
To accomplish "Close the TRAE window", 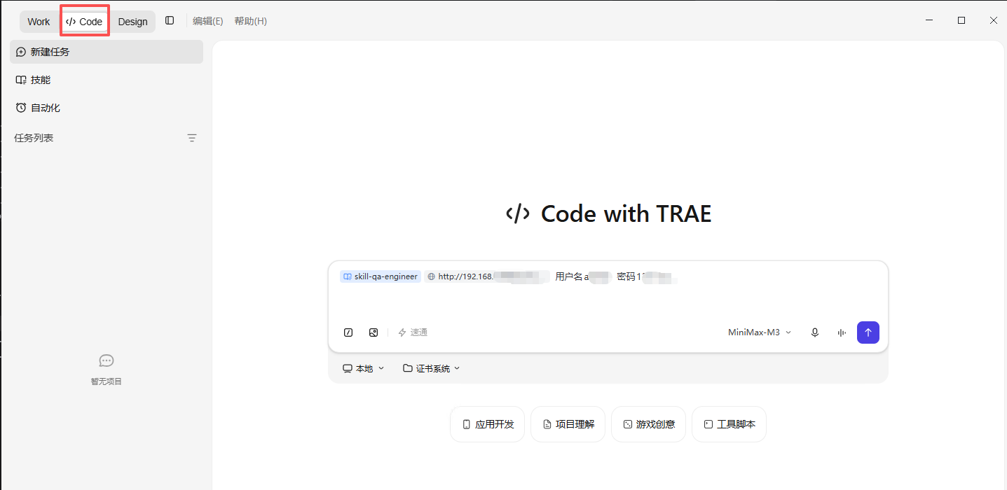I will pyautogui.click(x=993, y=21).
